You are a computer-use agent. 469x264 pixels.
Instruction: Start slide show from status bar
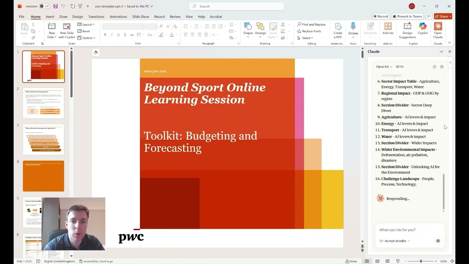(x=398, y=261)
